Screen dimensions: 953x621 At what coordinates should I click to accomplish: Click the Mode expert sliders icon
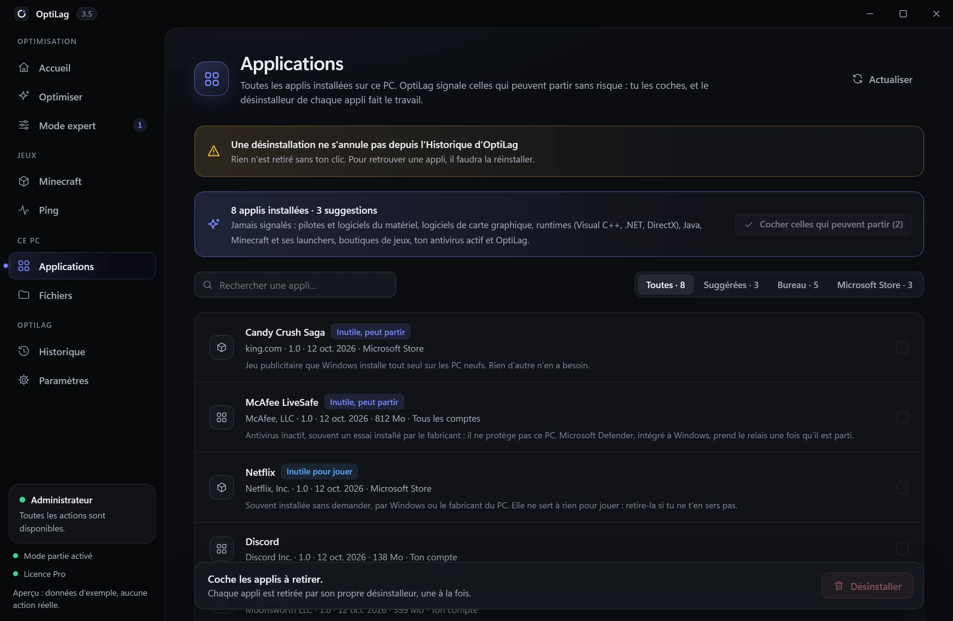(23, 125)
